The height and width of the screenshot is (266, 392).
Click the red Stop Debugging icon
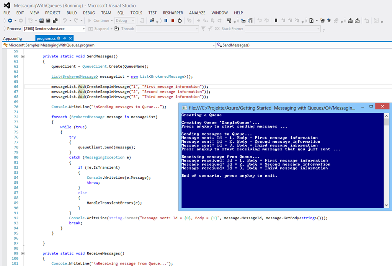(173, 20)
